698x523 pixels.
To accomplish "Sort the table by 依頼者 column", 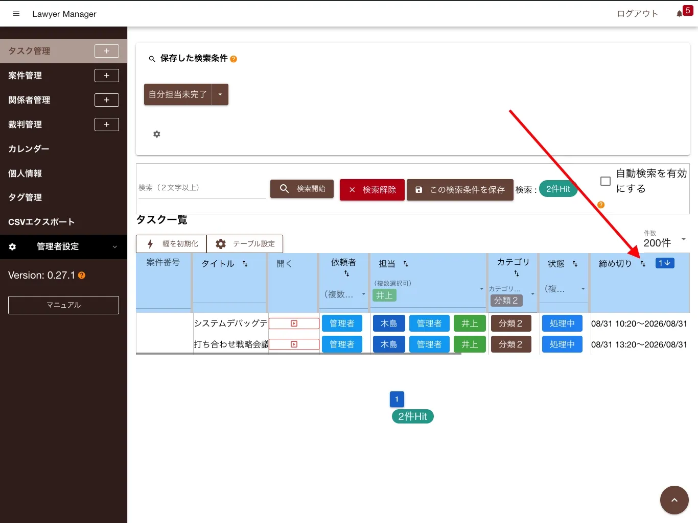I will (346, 274).
